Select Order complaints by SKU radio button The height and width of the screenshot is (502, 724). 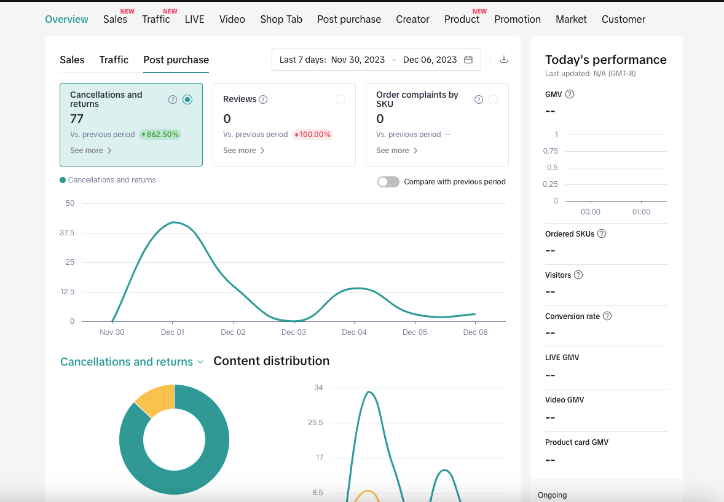(x=494, y=100)
